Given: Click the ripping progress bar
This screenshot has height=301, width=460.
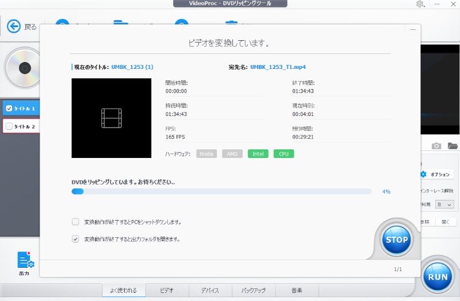Looking at the screenshot, I should pyautogui.click(x=221, y=191).
